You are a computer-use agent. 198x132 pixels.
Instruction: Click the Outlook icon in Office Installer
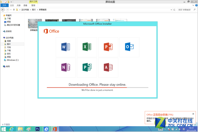click(x=129, y=47)
